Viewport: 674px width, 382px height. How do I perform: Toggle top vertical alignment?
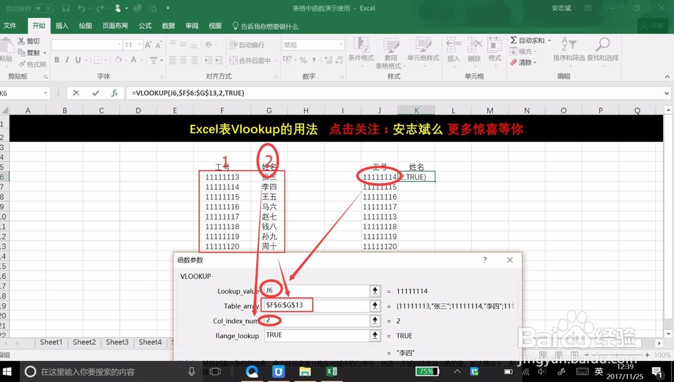[173, 44]
